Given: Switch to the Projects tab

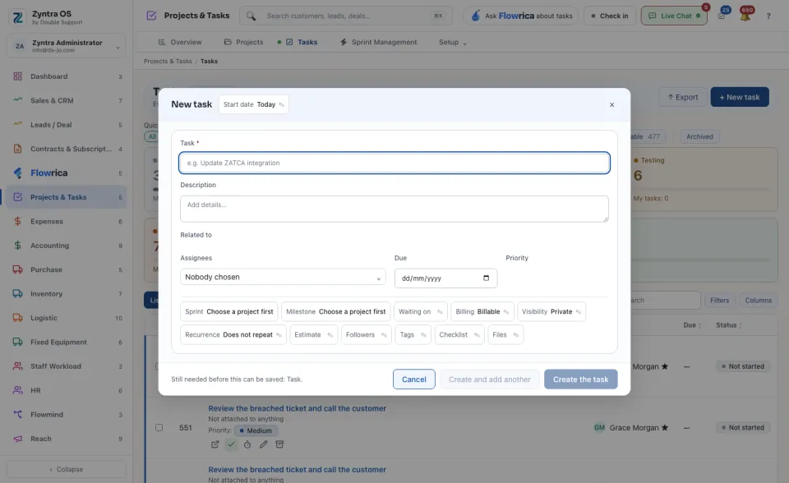Looking at the screenshot, I should click(243, 42).
